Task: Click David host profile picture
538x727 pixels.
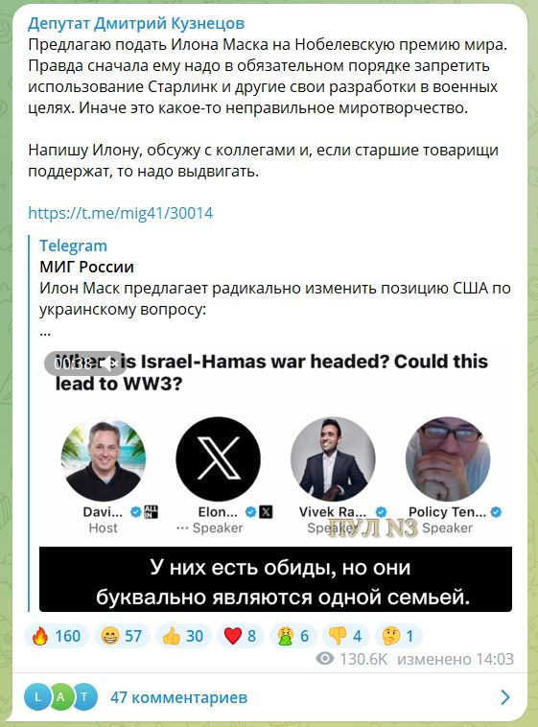Action: 103,458
